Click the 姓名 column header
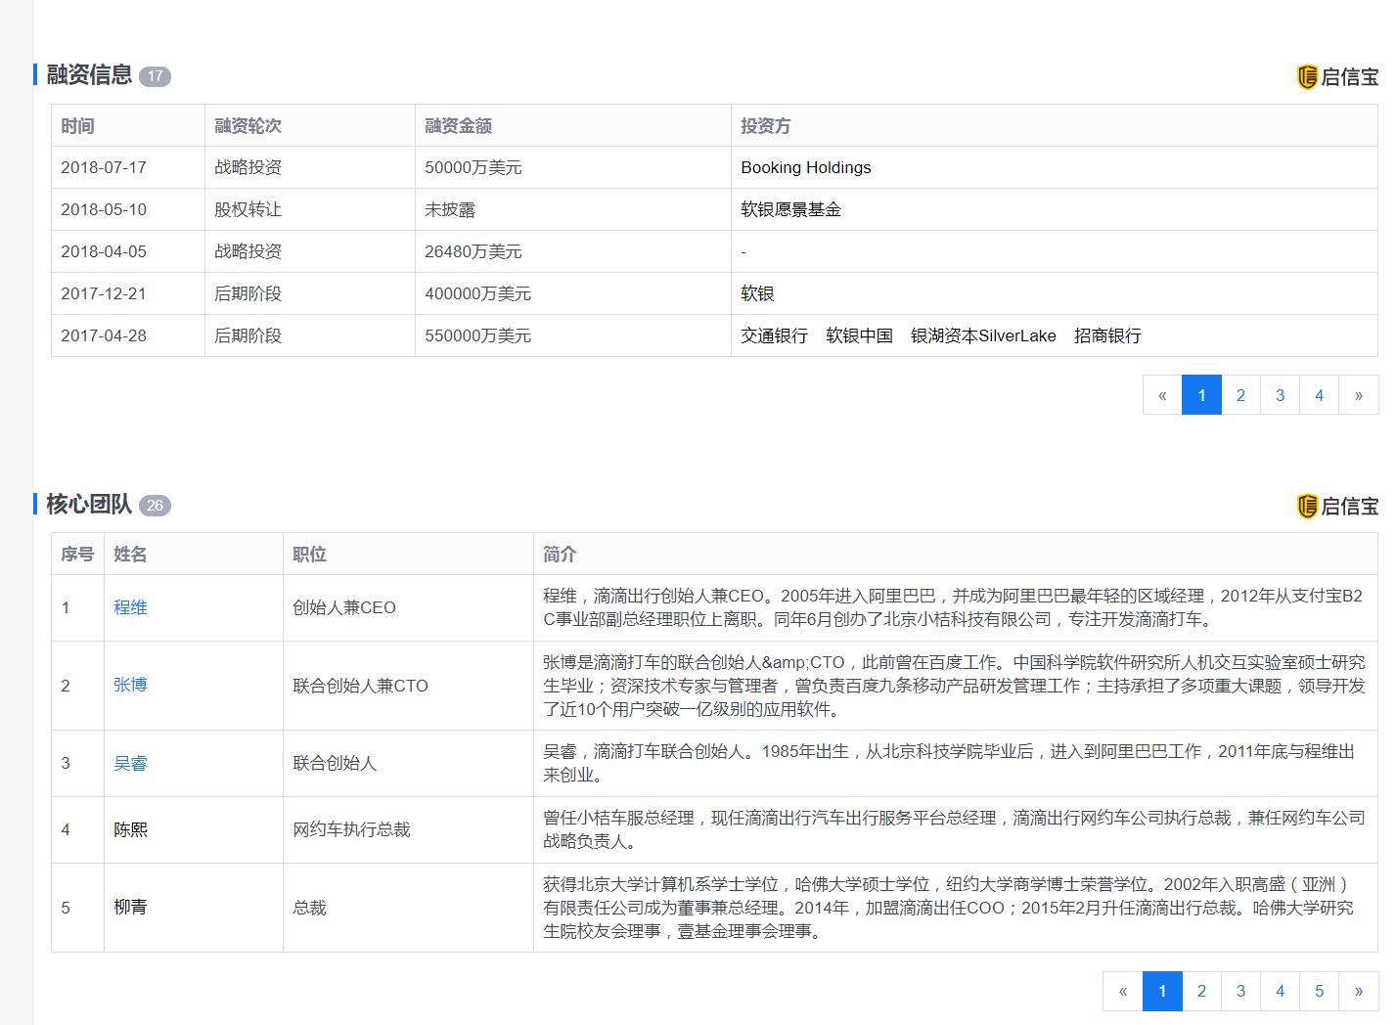The height and width of the screenshot is (1025, 1396). coord(130,555)
